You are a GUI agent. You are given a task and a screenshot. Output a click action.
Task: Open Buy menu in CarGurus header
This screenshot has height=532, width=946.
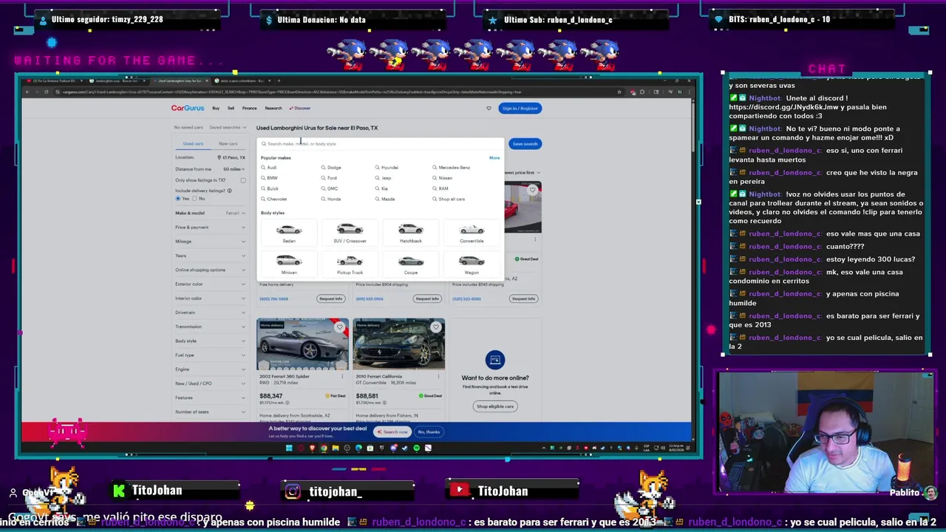(x=216, y=109)
